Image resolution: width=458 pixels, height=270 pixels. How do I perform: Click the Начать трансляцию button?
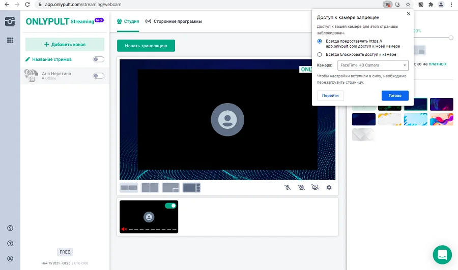tap(146, 46)
